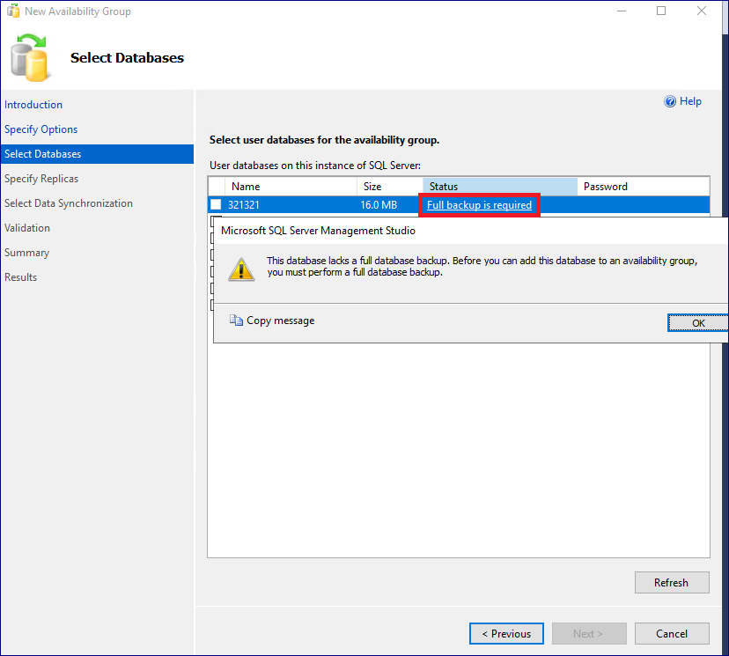
Task: Open the Introduction step
Action: coord(33,105)
